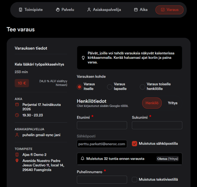The image size is (197, 187).
Task: Click the Kela lääkäri työpaikkaselvitys service name
Action: 39,64
